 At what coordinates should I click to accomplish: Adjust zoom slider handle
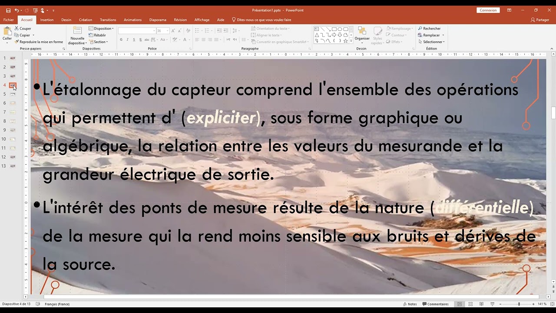(x=519, y=304)
